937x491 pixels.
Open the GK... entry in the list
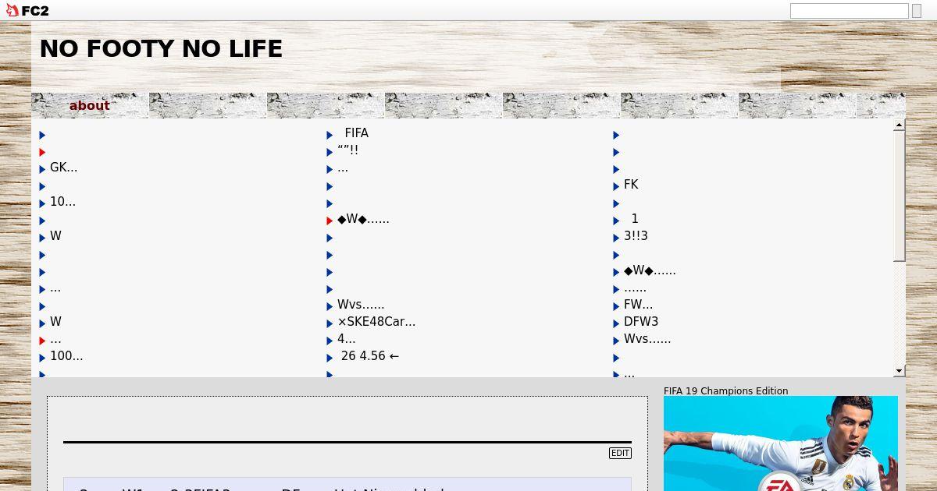[63, 168]
